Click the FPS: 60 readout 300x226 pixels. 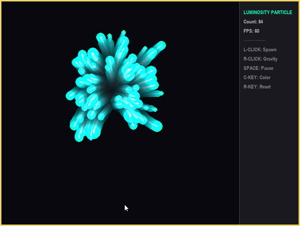[251, 31]
